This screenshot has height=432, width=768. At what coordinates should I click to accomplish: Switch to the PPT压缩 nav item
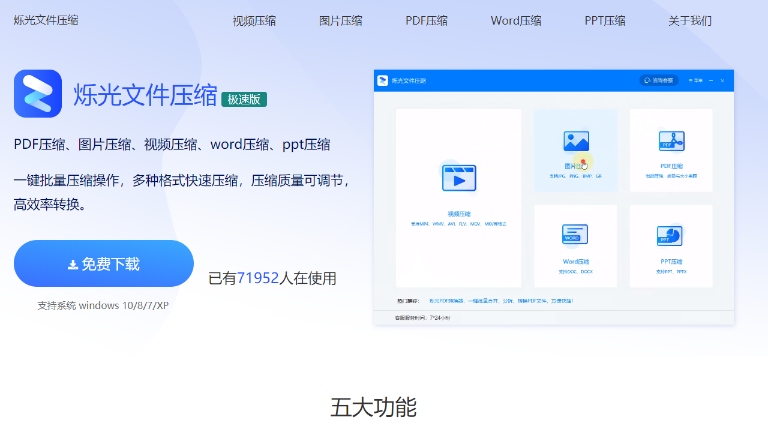point(604,20)
